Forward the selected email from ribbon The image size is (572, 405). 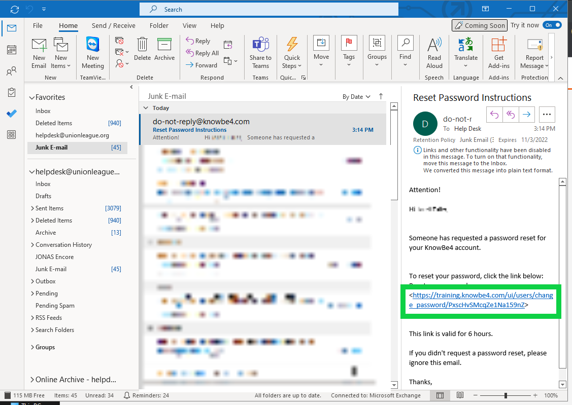click(x=201, y=65)
